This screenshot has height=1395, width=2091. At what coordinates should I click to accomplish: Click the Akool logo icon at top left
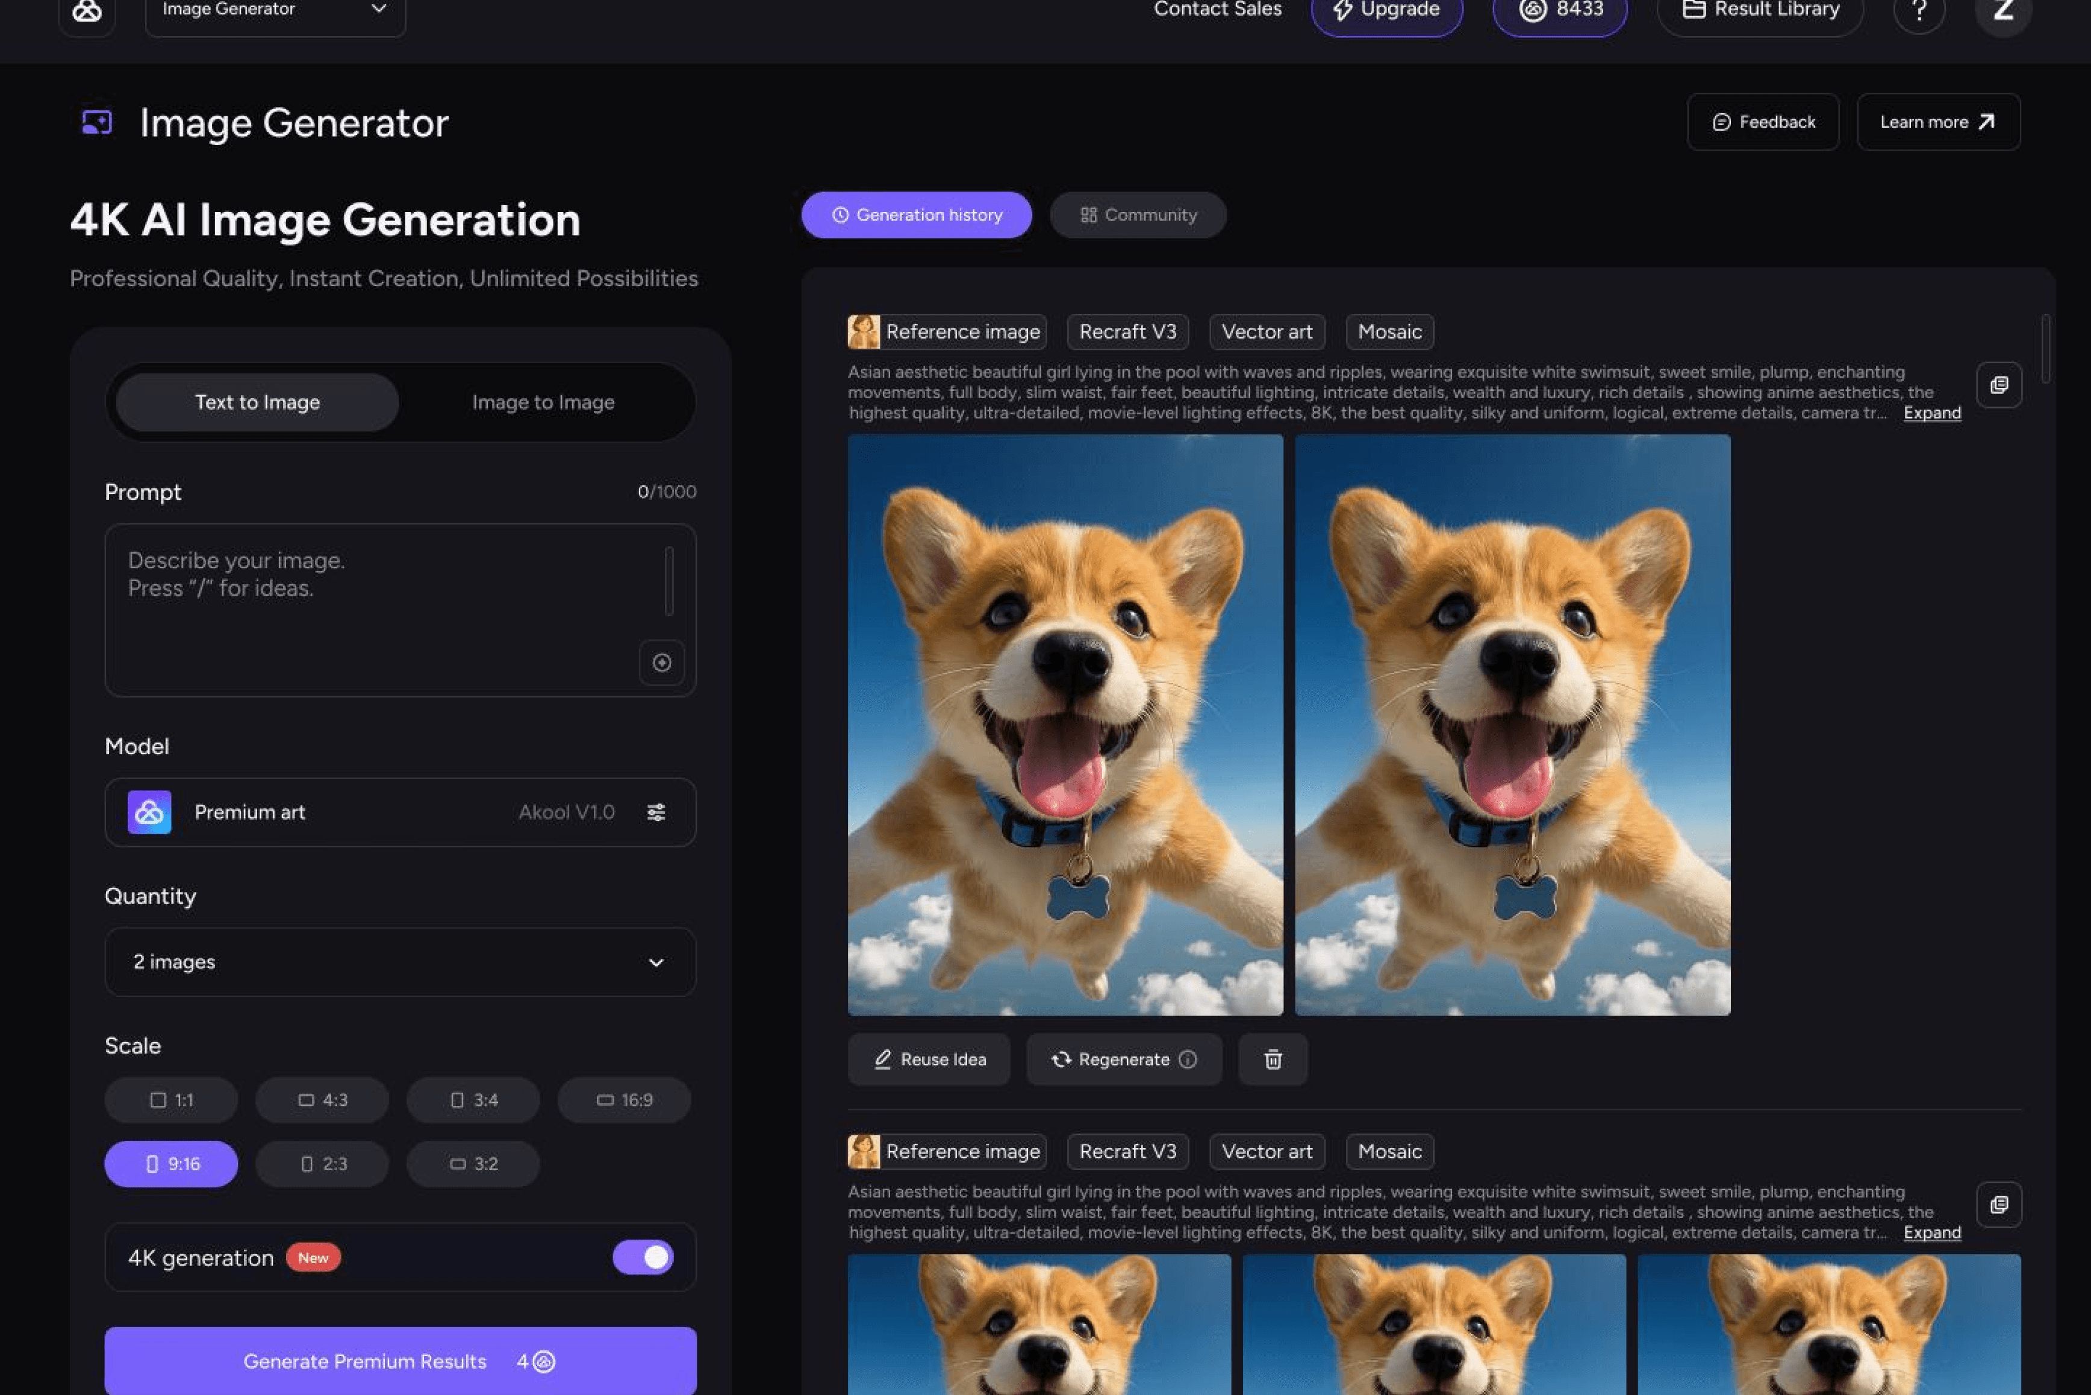(x=86, y=11)
